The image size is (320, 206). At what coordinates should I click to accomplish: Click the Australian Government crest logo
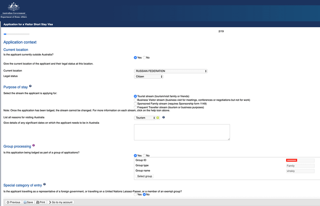click(14, 10)
